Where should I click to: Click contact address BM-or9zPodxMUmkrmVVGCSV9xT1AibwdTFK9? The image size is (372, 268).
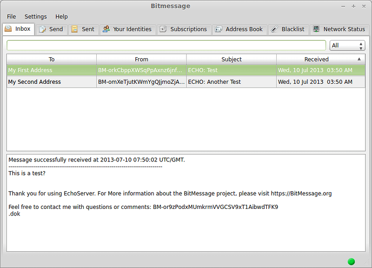pyautogui.click(x=215, y=207)
